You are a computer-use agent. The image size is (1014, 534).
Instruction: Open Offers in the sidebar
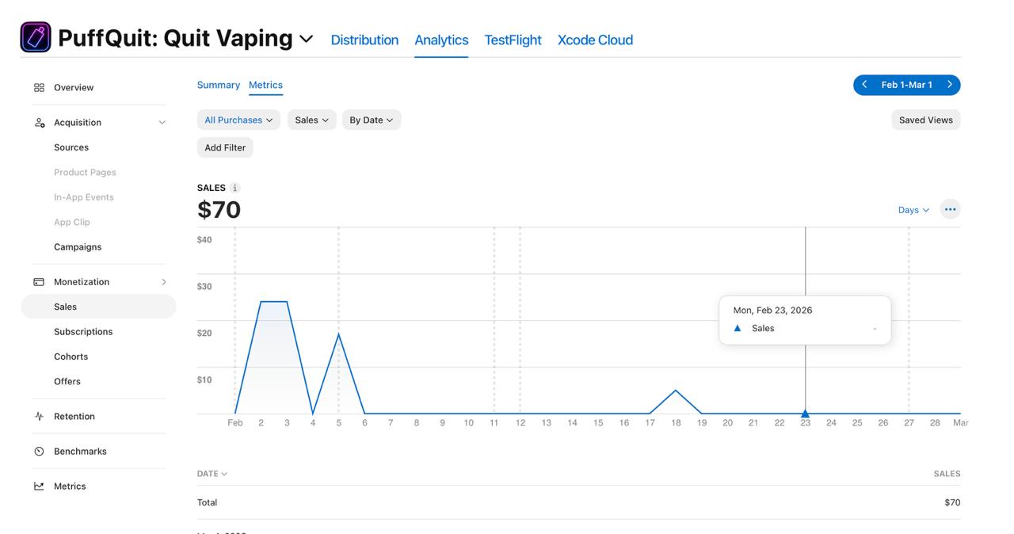point(67,381)
